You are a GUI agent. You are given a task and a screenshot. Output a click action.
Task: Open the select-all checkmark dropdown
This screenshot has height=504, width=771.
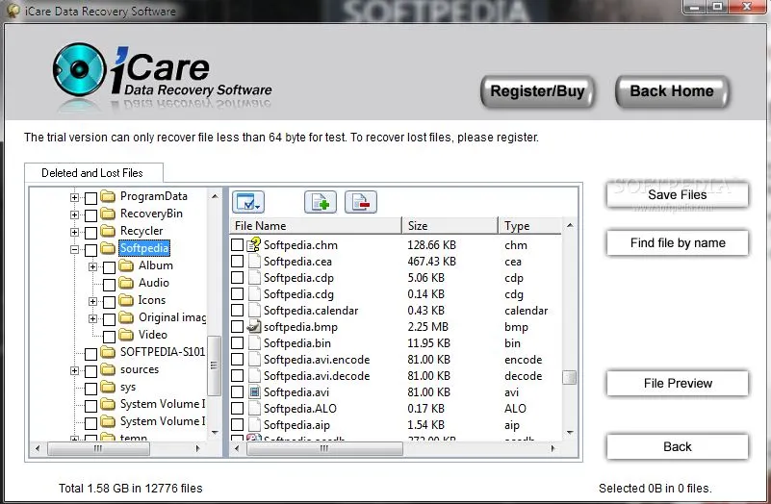(247, 202)
